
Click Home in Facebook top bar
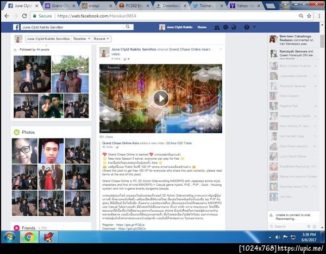[x=202, y=27]
